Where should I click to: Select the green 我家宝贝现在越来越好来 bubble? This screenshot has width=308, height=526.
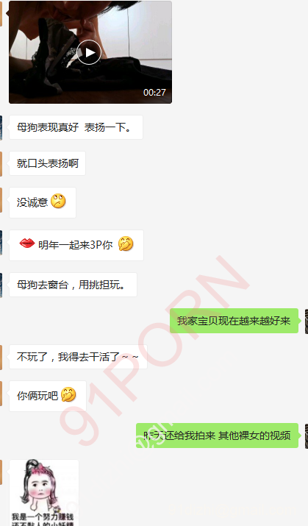[234, 321]
